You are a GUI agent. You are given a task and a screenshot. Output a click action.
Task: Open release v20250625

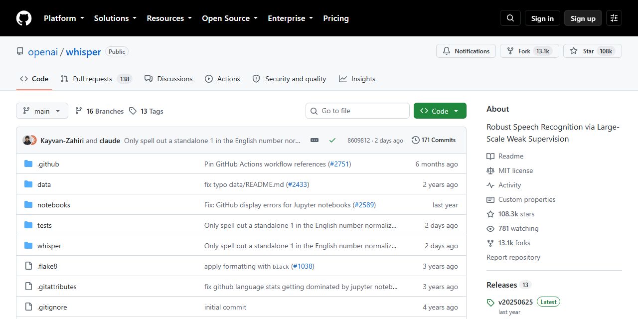515,302
